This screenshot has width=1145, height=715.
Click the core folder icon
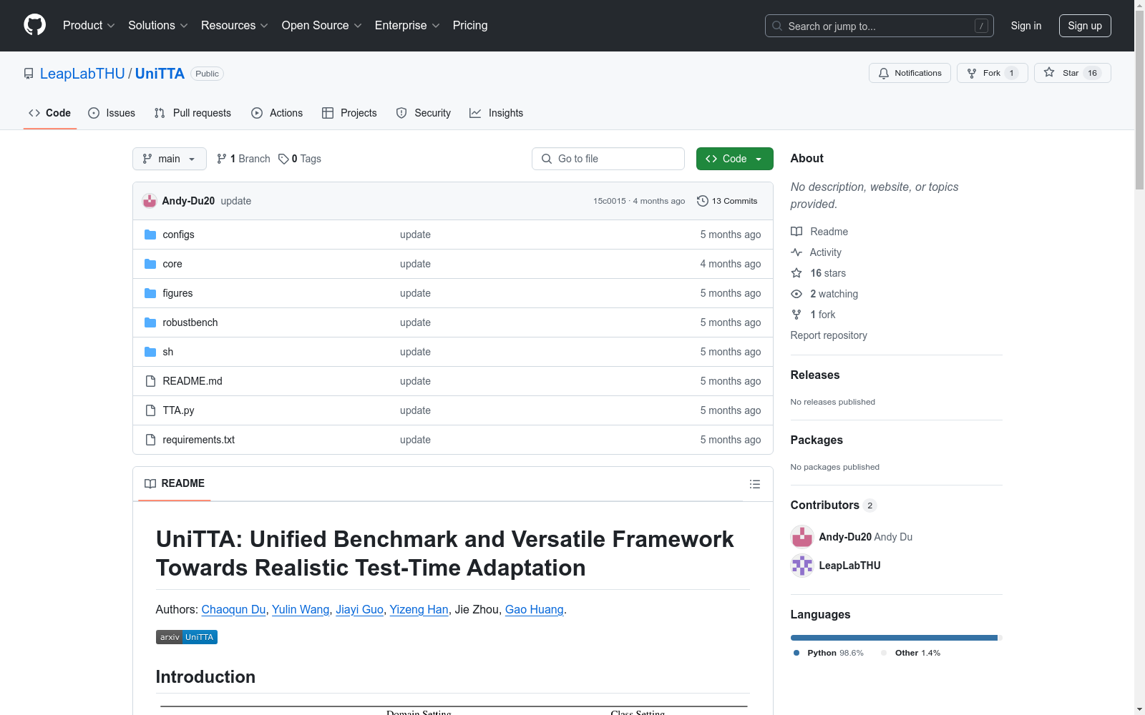click(150, 264)
